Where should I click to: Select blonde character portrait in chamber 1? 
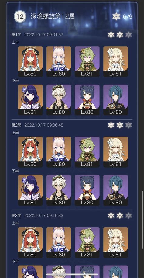pyautogui.click(x=115, y=61)
